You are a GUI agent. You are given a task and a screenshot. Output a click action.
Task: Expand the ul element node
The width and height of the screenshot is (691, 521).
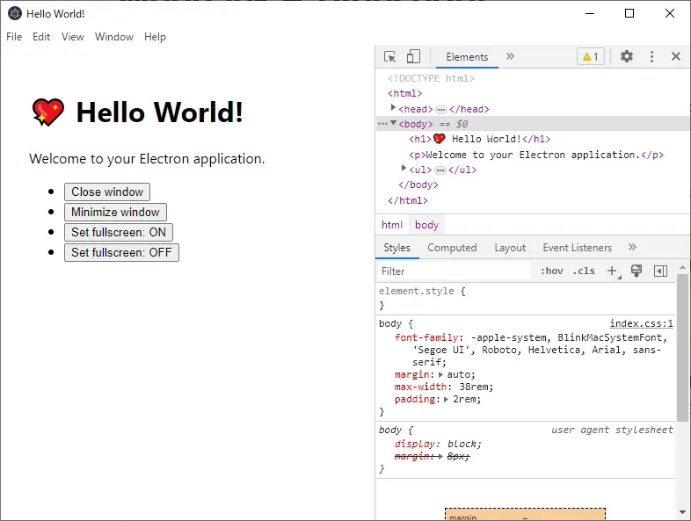(x=404, y=168)
